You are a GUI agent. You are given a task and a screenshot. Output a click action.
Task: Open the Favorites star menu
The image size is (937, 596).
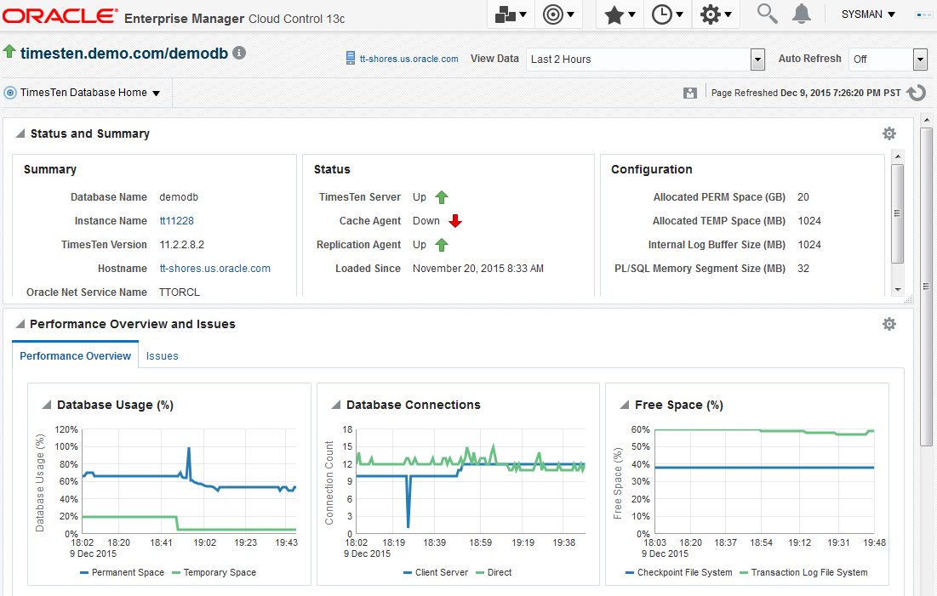pos(620,14)
